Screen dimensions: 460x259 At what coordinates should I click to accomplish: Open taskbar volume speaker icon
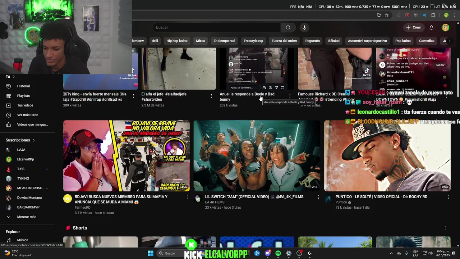431,253
